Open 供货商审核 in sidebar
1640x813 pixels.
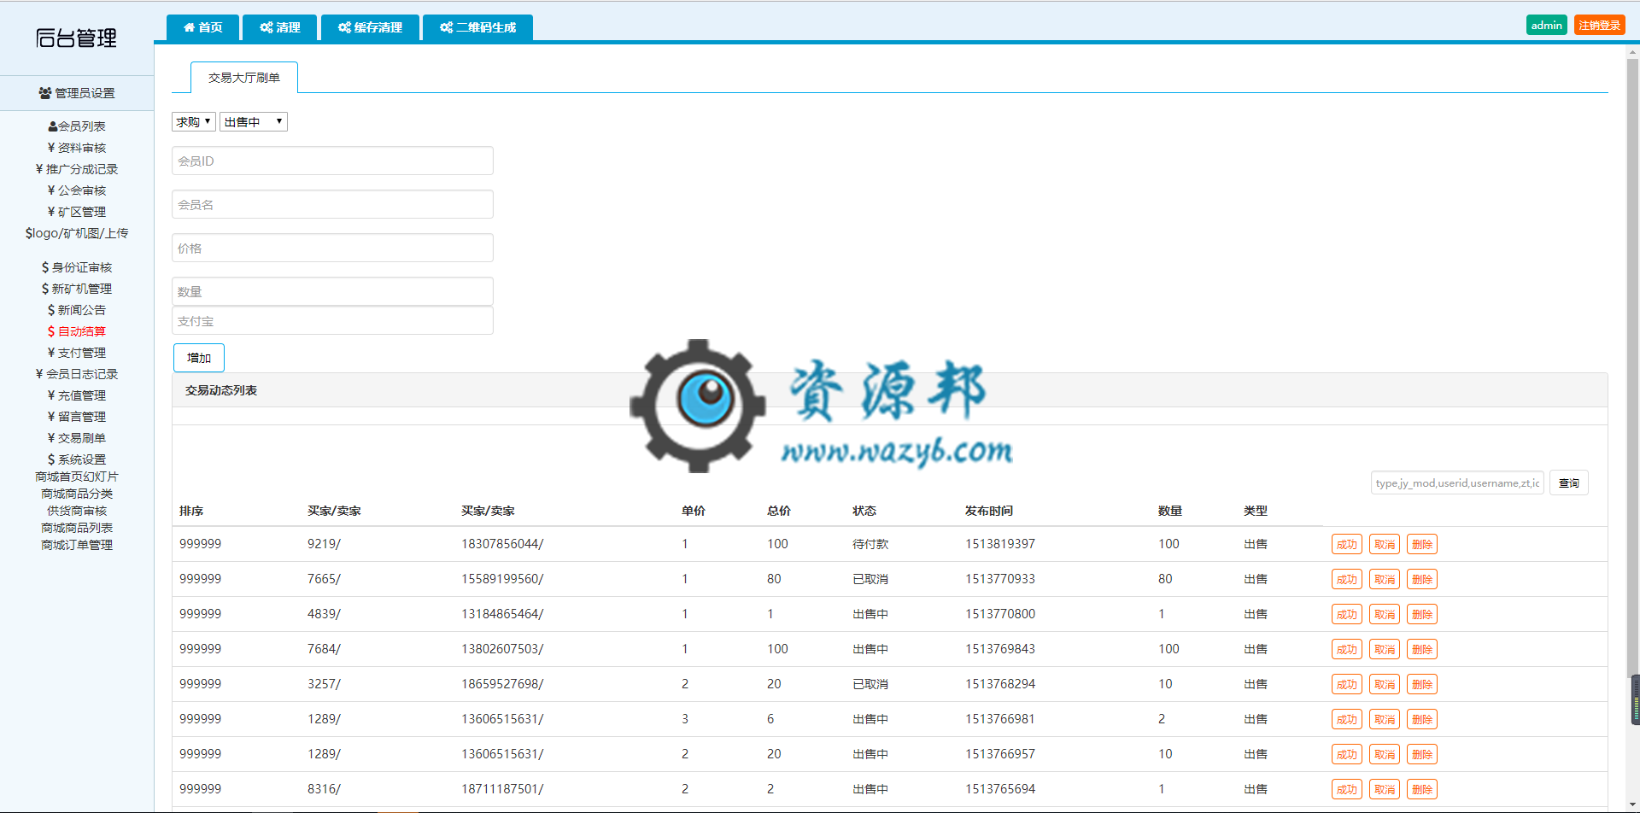(77, 511)
